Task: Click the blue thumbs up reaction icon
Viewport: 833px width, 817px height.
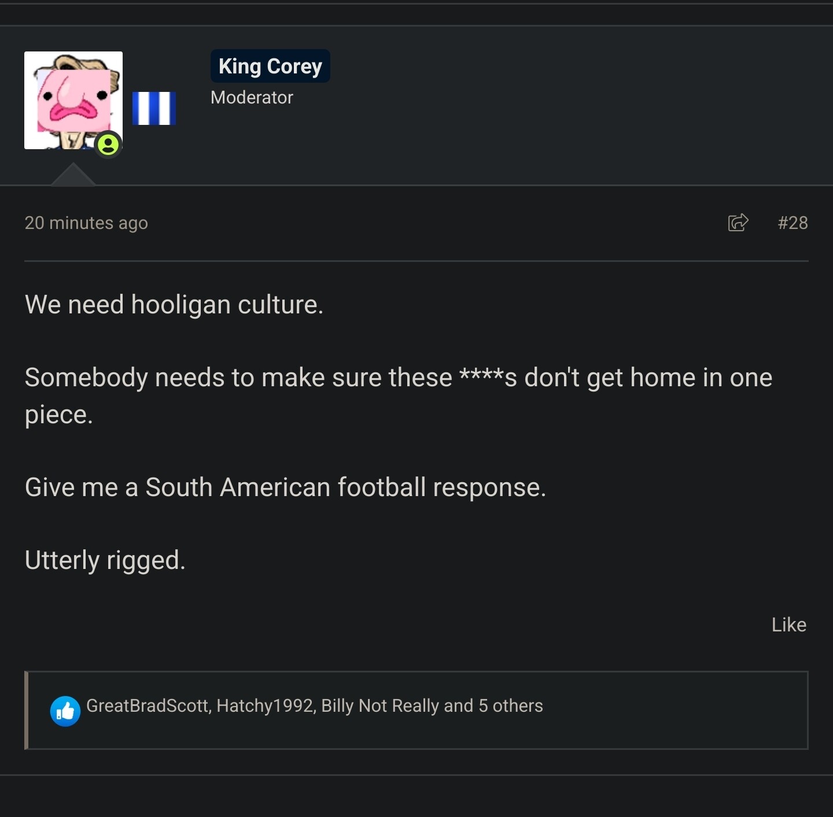Action: pos(65,711)
